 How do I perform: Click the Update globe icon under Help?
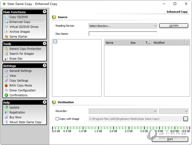pyautogui.click(x=6, y=108)
